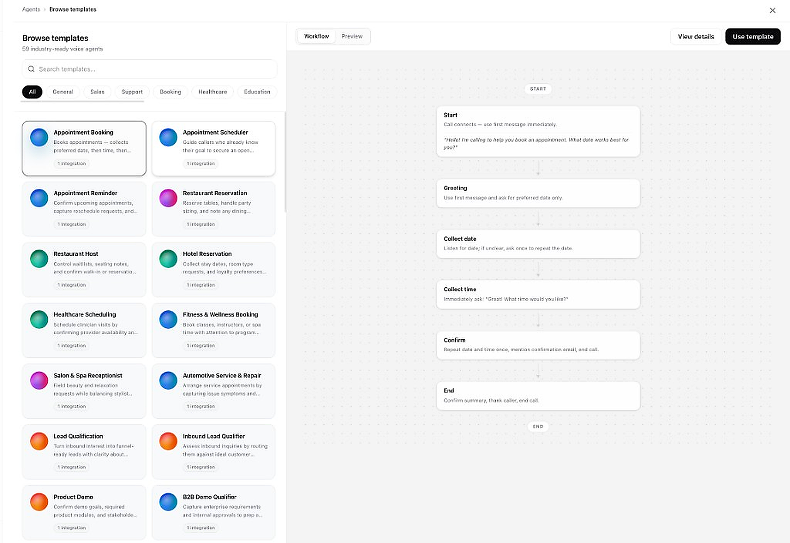Open the Restaurant Reservation template title

[215, 193]
